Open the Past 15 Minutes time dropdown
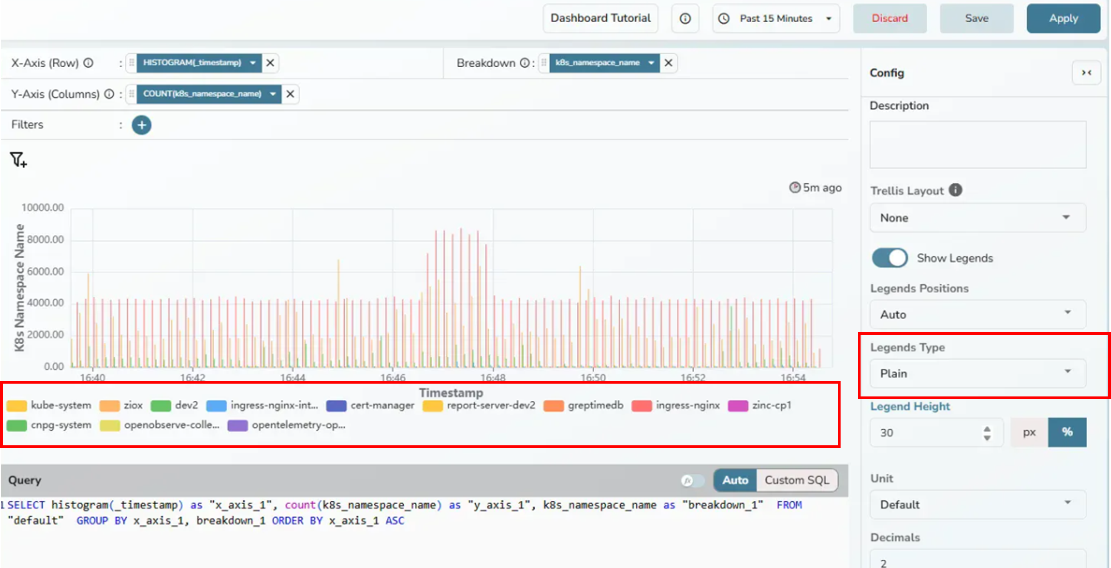Image resolution: width=1111 pixels, height=568 pixels. pyautogui.click(x=776, y=18)
